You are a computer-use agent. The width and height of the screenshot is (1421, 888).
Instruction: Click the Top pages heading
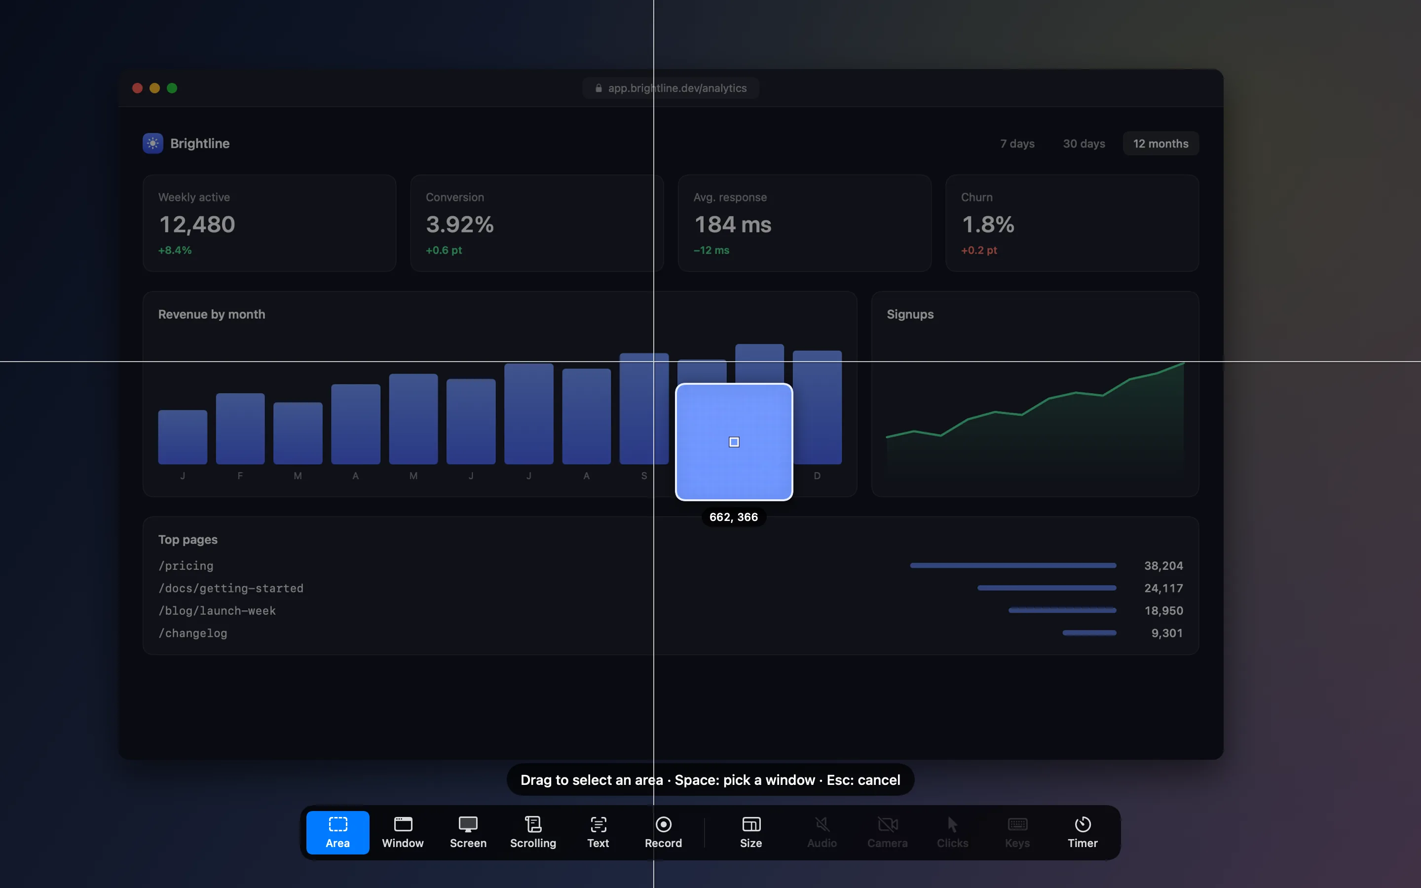(188, 539)
